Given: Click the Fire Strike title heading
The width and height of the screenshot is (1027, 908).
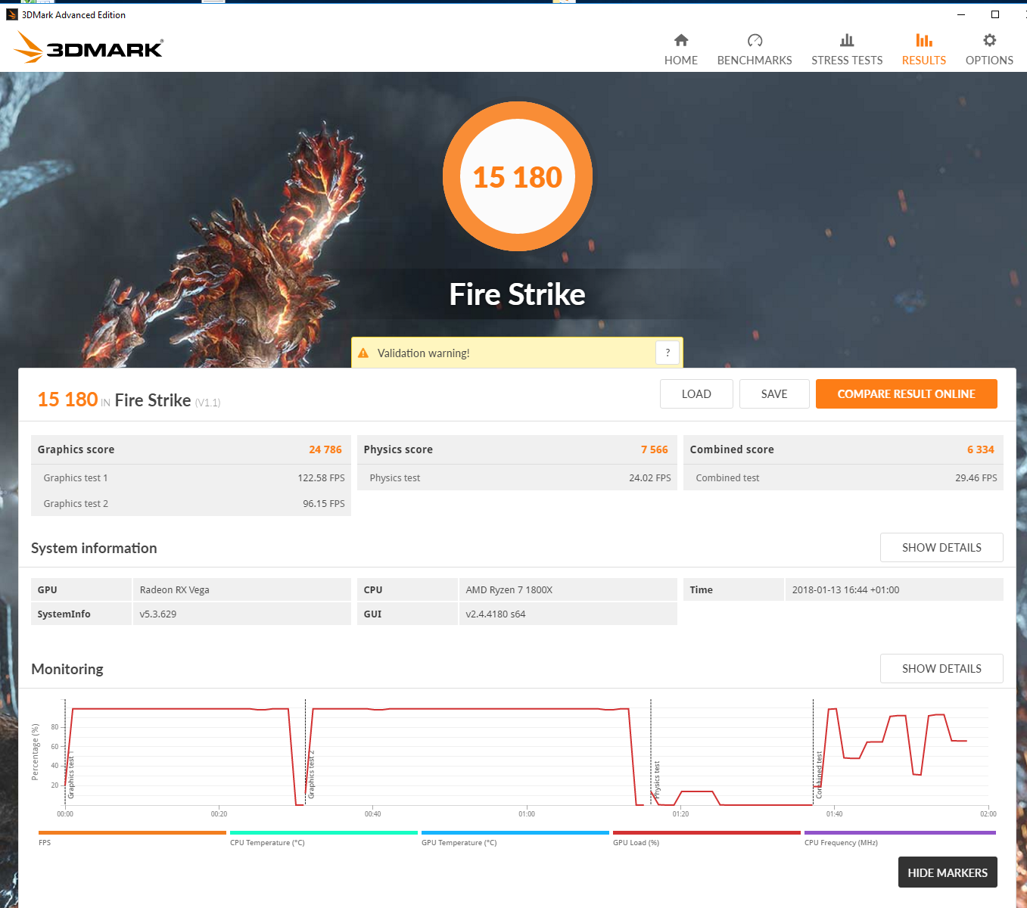Looking at the screenshot, I should (518, 294).
